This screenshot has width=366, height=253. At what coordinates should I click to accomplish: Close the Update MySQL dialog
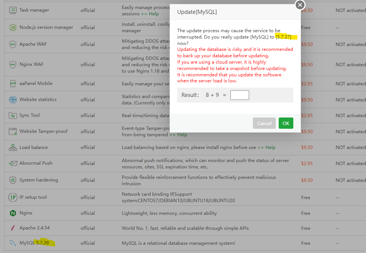[300, 5]
